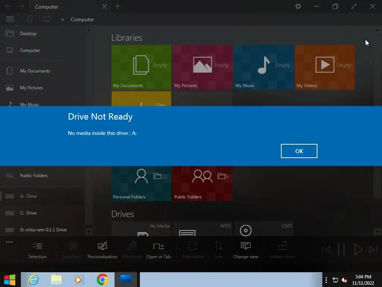Click the back navigation arrow
Image resolution: width=382 pixels, height=287 pixels.
tap(8, 6)
